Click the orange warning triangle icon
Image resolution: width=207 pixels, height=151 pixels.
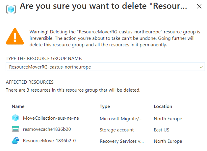tap(15, 36)
